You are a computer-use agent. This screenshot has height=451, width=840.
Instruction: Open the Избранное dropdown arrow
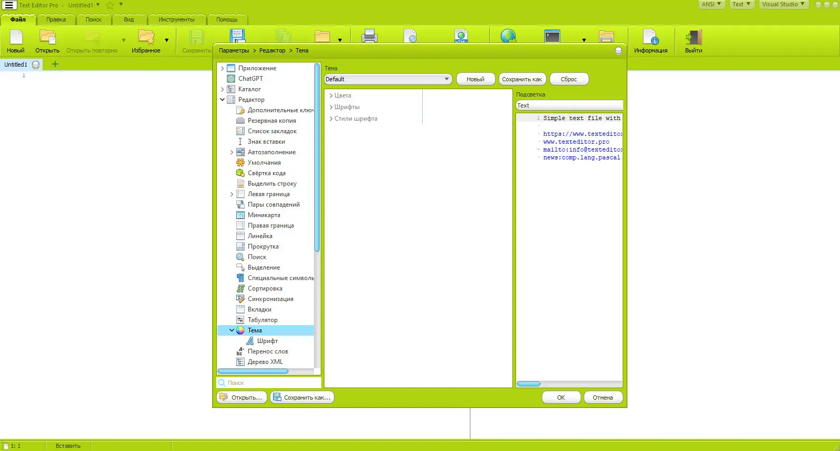pyautogui.click(x=167, y=40)
